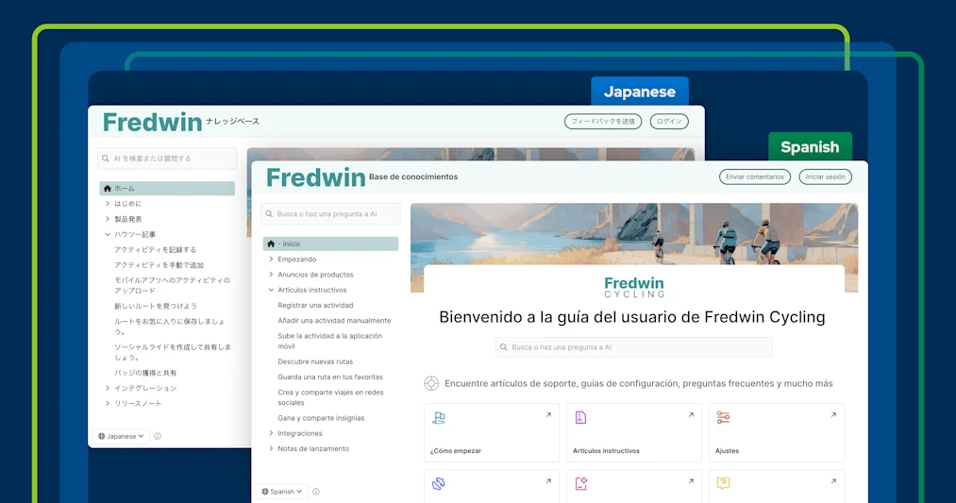
Task: Open 新しいルートを見つけよう in Japanese sidebar
Action: [x=156, y=306]
